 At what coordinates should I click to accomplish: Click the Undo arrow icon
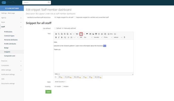(x=71, y=34)
